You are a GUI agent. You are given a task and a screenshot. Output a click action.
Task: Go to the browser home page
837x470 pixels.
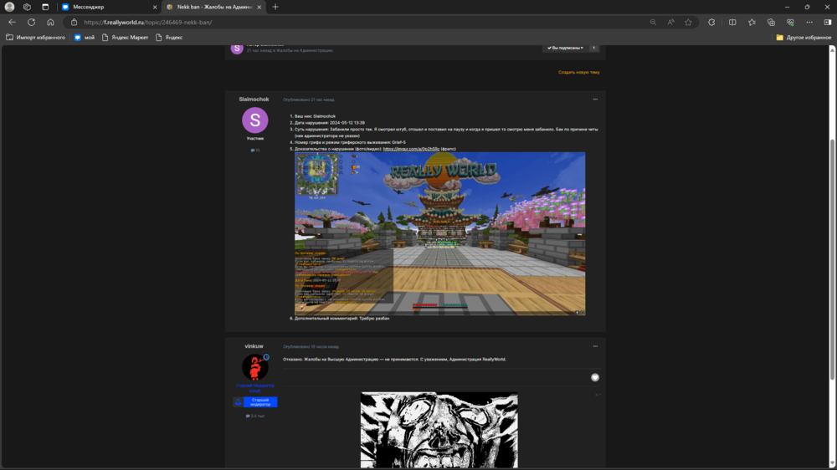click(x=50, y=23)
